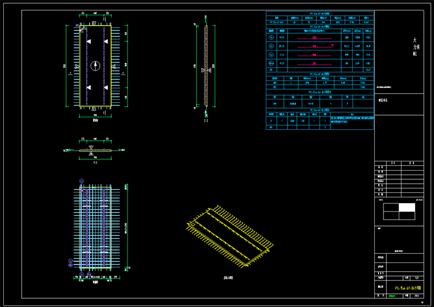The height and width of the screenshot is (307, 434).
Task: Click the circled direction arrow in the plan view
Action: pos(95,66)
